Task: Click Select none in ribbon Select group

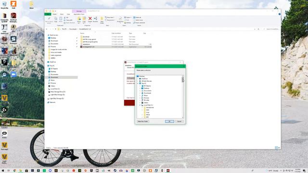Action: tap(138, 20)
